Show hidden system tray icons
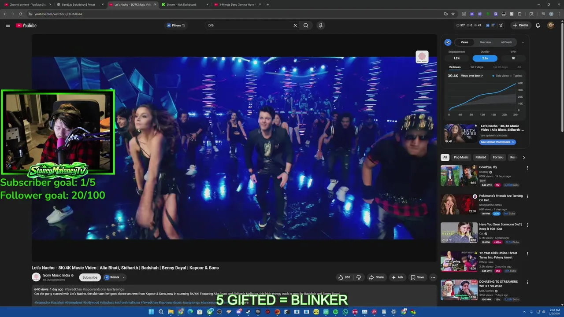 [524, 312]
